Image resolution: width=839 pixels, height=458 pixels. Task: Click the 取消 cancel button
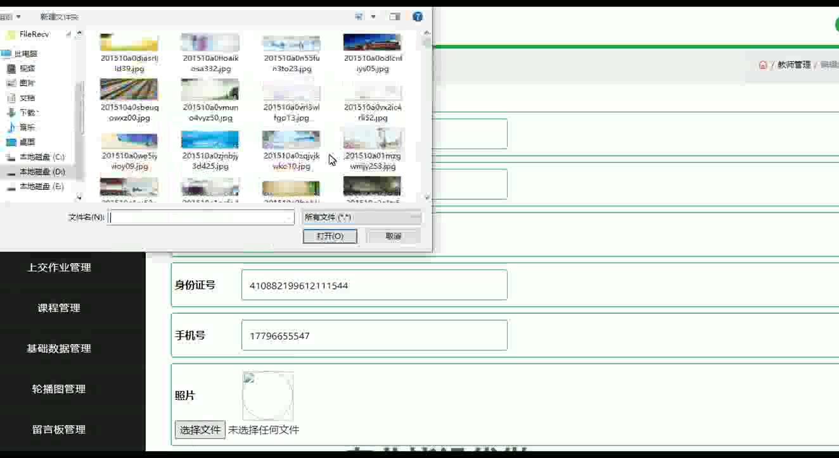click(394, 236)
